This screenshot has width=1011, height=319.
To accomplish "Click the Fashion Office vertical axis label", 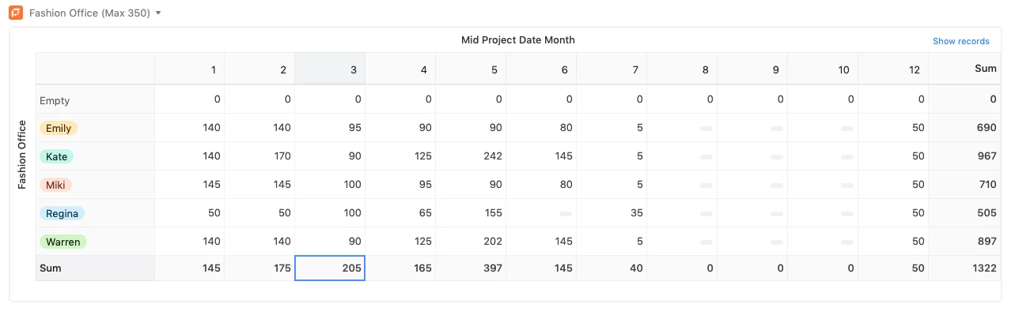I will [x=22, y=155].
